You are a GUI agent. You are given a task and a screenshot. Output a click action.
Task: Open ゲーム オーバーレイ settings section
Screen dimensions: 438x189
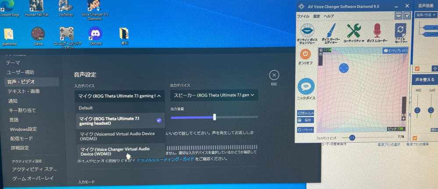coord(33,178)
